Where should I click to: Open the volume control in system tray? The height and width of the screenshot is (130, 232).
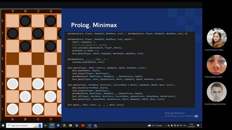tap(181, 125)
